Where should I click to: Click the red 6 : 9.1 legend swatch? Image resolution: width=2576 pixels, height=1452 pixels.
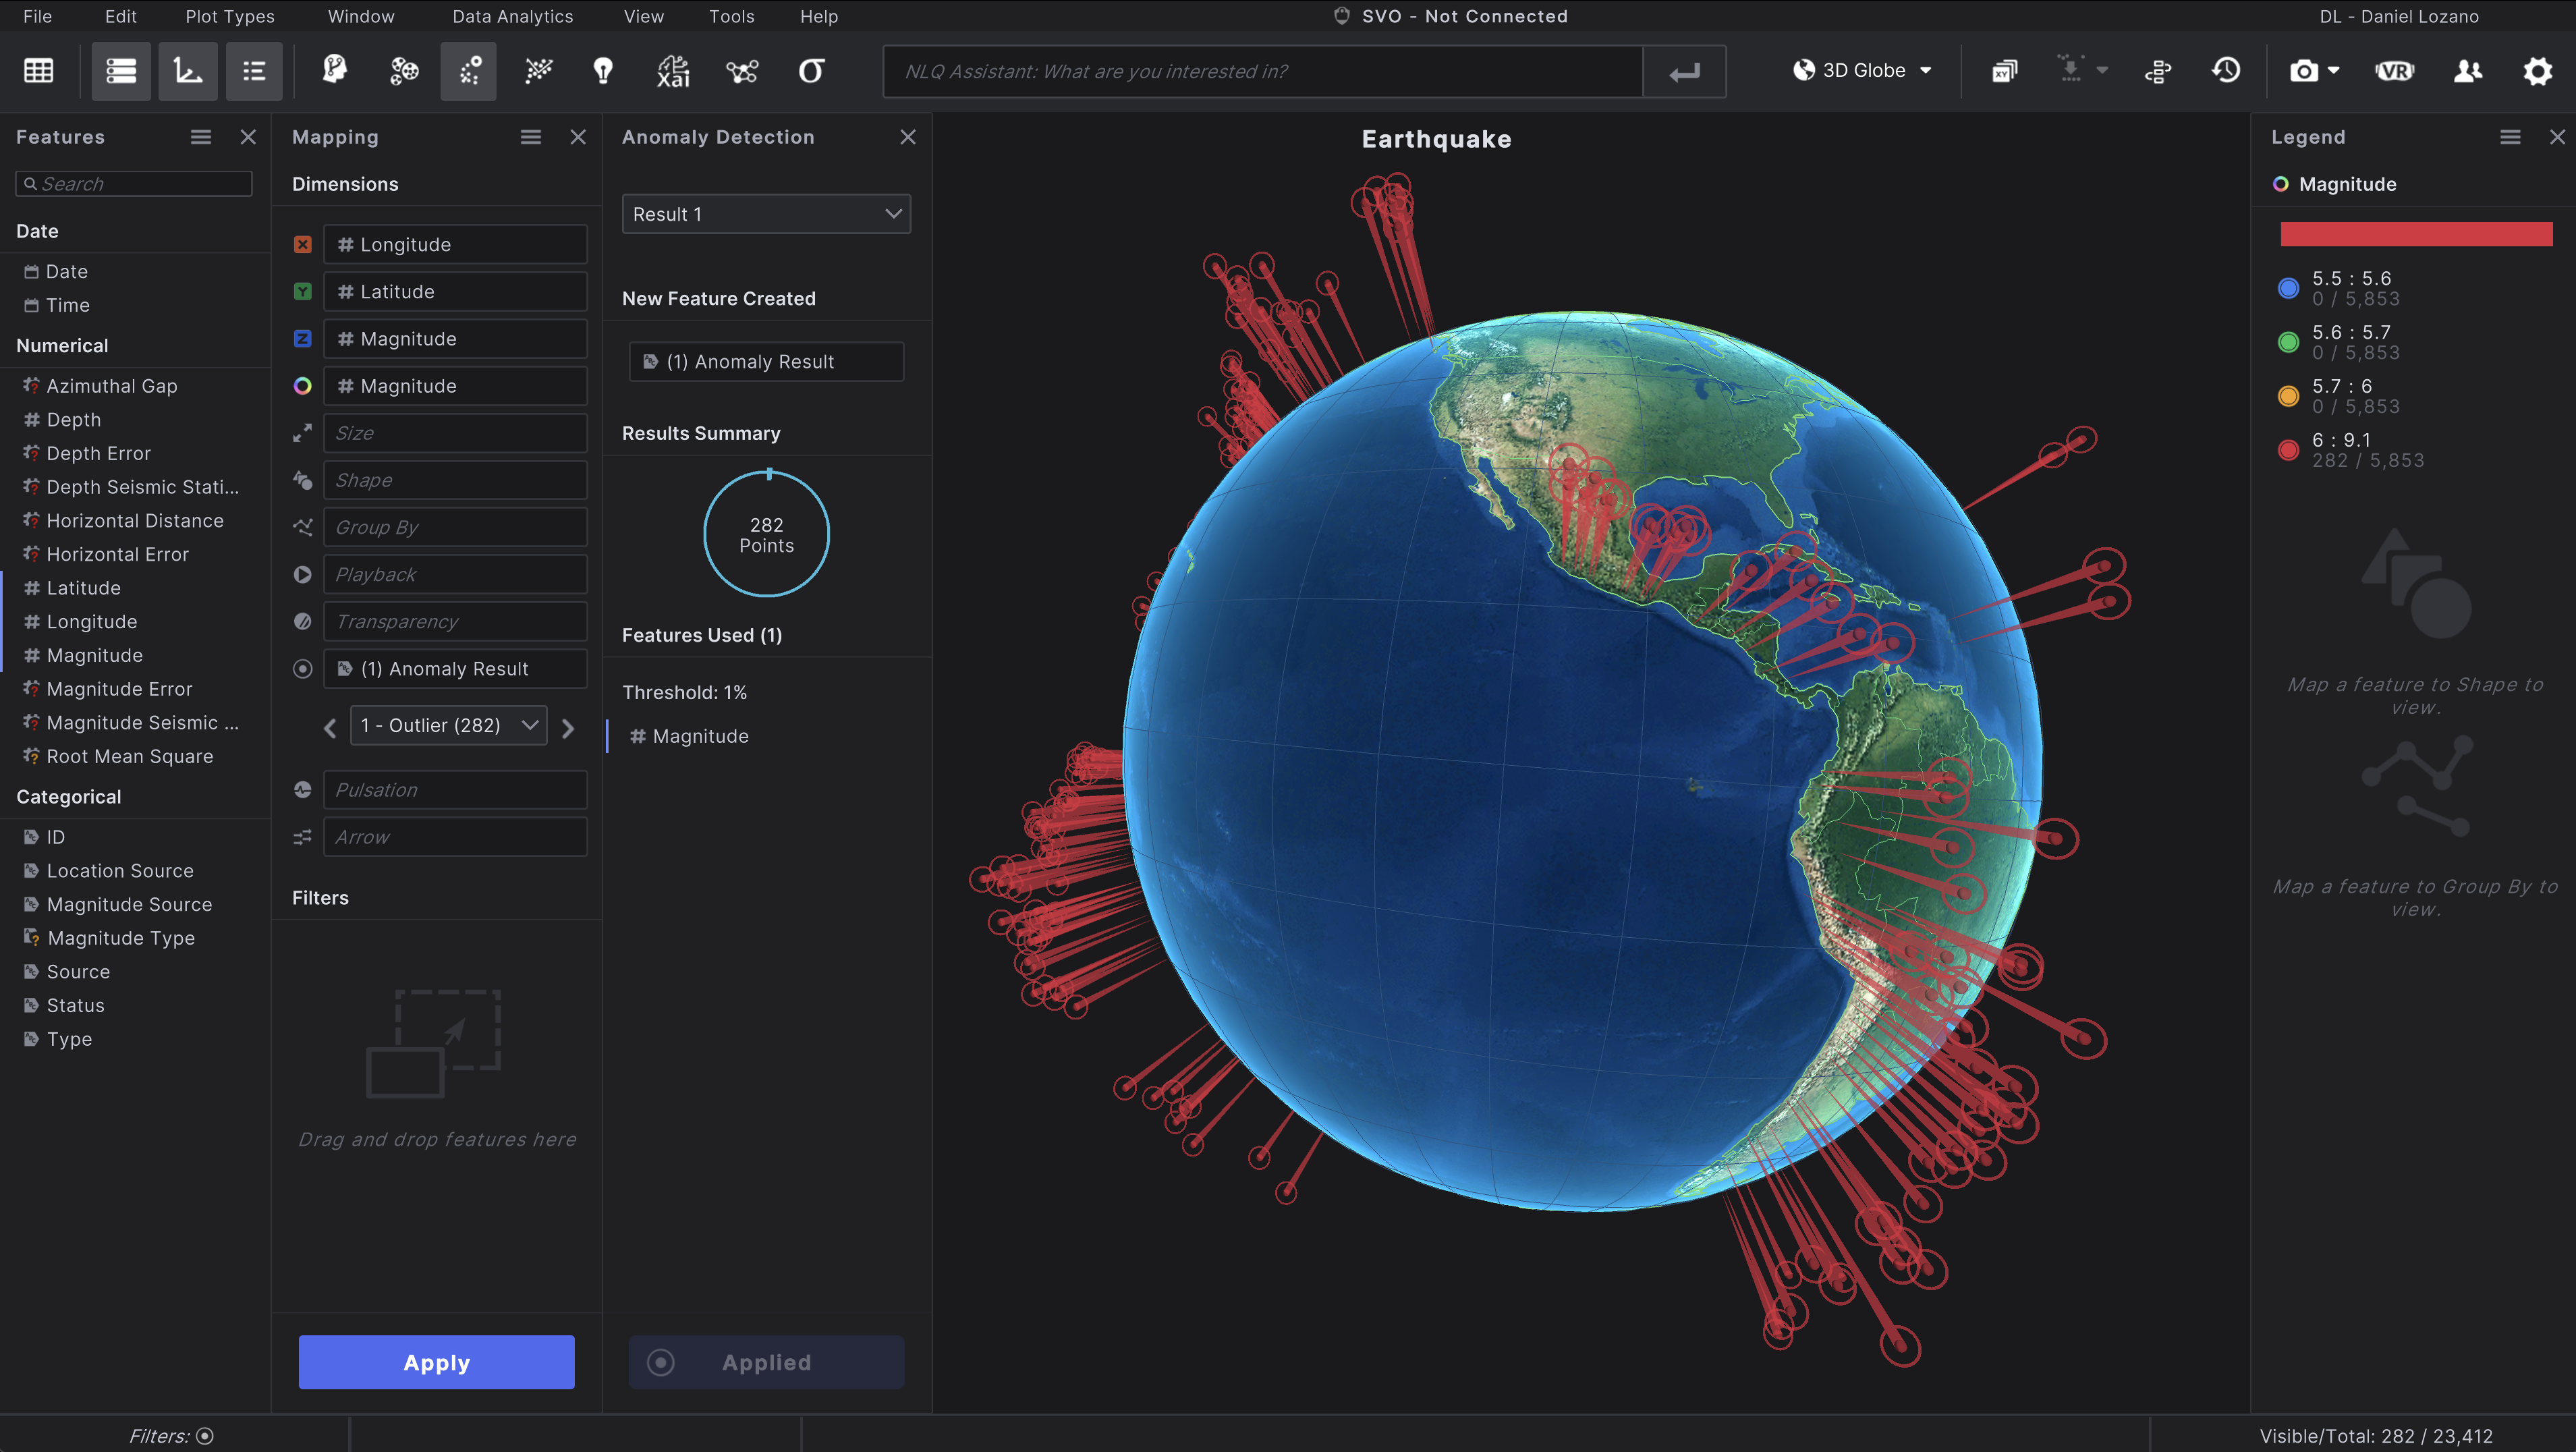point(2288,450)
